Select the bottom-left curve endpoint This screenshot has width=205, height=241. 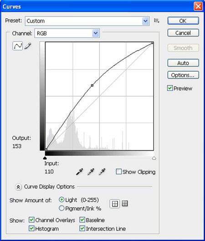(46, 149)
